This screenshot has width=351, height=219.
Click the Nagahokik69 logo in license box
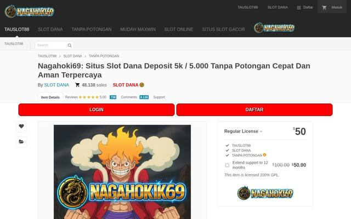(x=265, y=193)
